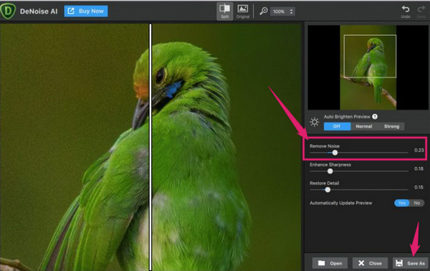
Task: Click the Enhance Sharpness slider handle
Action: [330, 171]
